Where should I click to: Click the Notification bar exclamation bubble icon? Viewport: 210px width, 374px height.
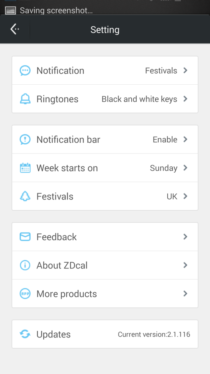click(x=25, y=139)
